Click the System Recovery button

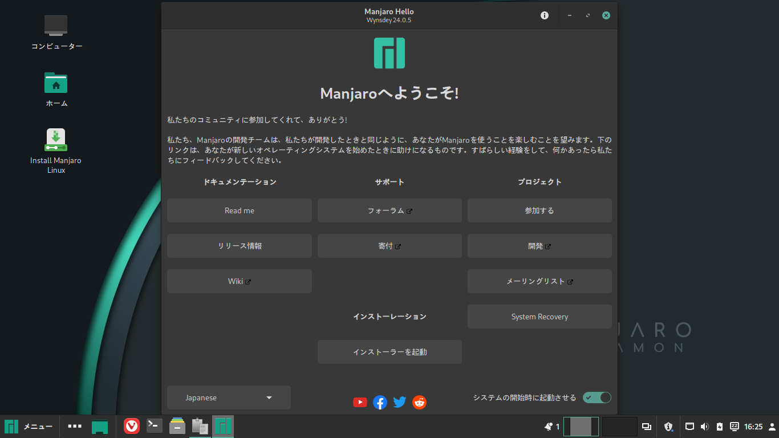point(539,317)
